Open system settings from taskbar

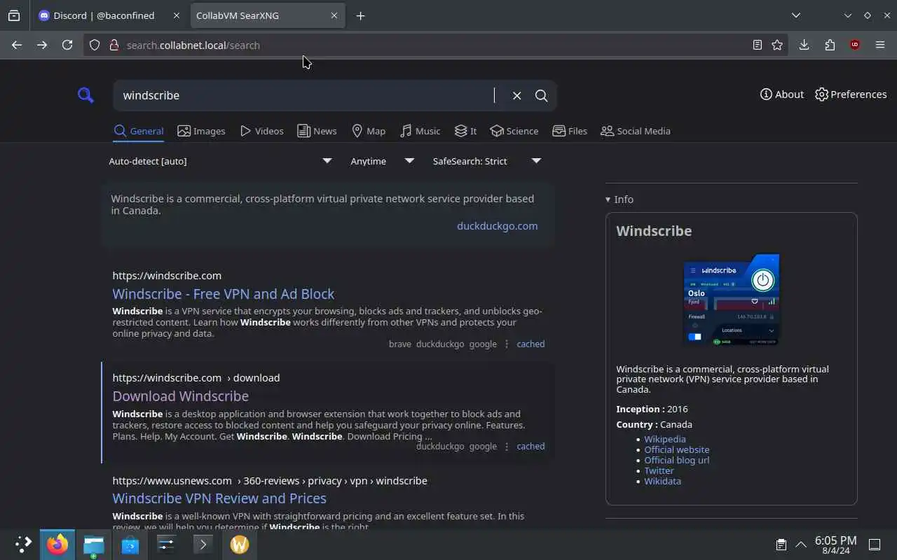click(166, 545)
